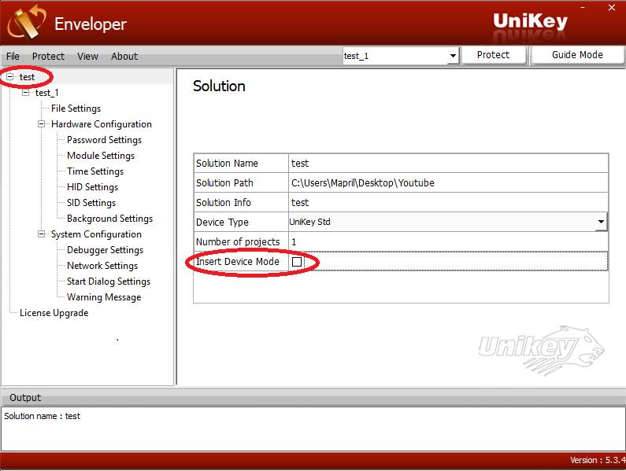The height and width of the screenshot is (471, 626).
Task: Select System Configuration in the tree
Action: coord(96,234)
